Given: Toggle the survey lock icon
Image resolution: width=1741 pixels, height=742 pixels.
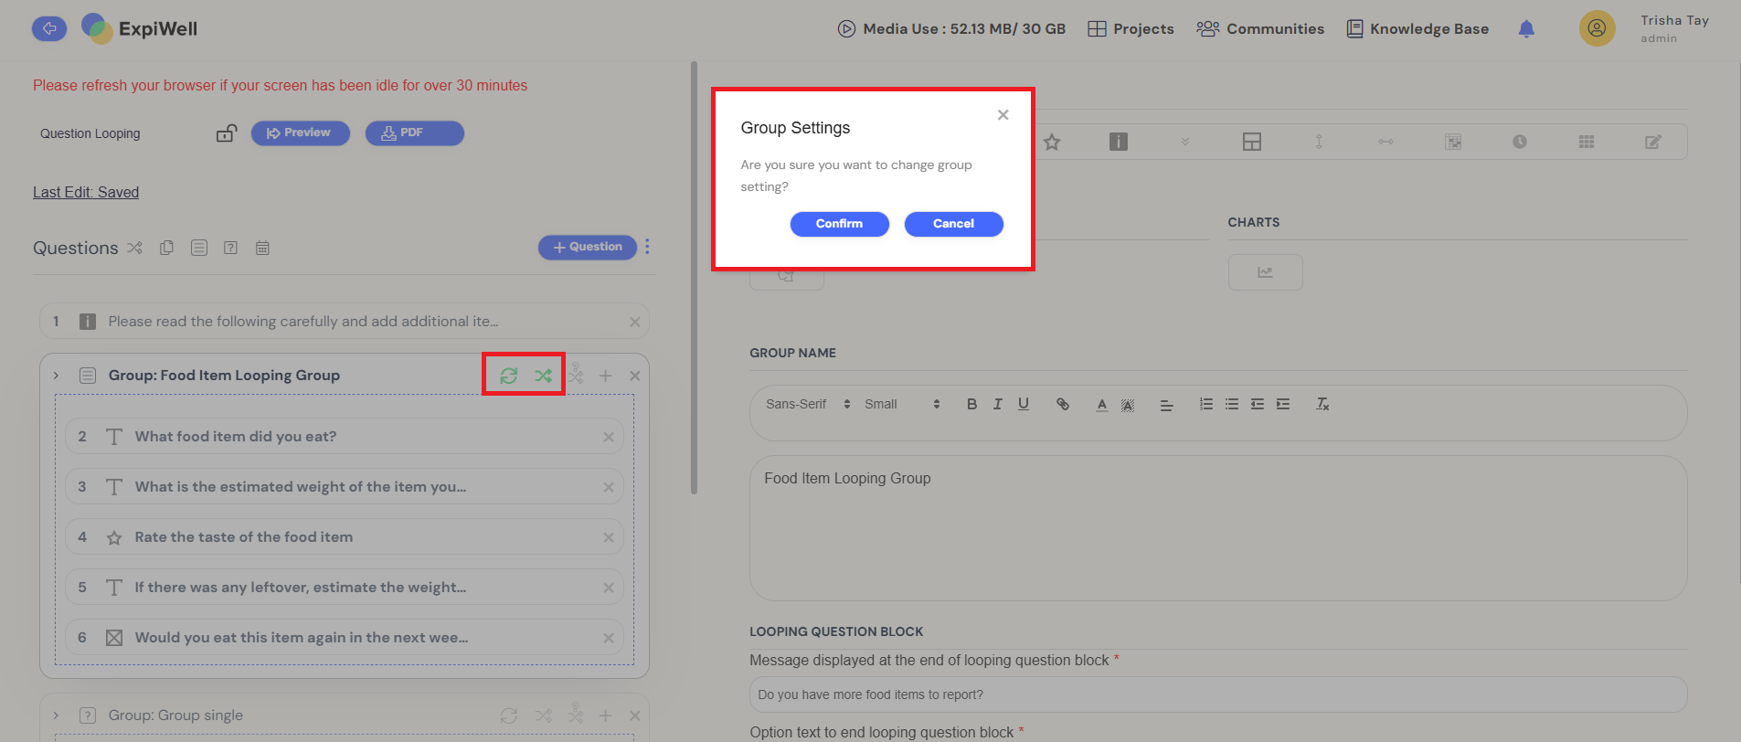Looking at the screenshot, I should point(226,133).
